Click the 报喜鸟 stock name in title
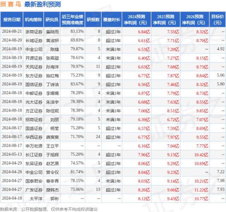 (11, 5)
